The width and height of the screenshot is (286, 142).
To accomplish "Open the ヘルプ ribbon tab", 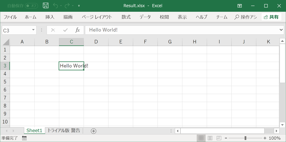I will [x=202, y=17].
